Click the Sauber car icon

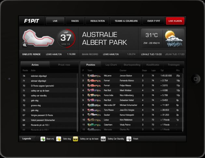(94, 115)
